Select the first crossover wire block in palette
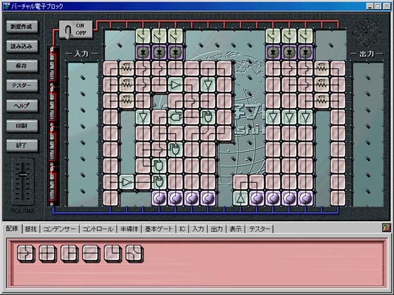The width and height of the screenshot is (394, 295). tap(25, 254)
